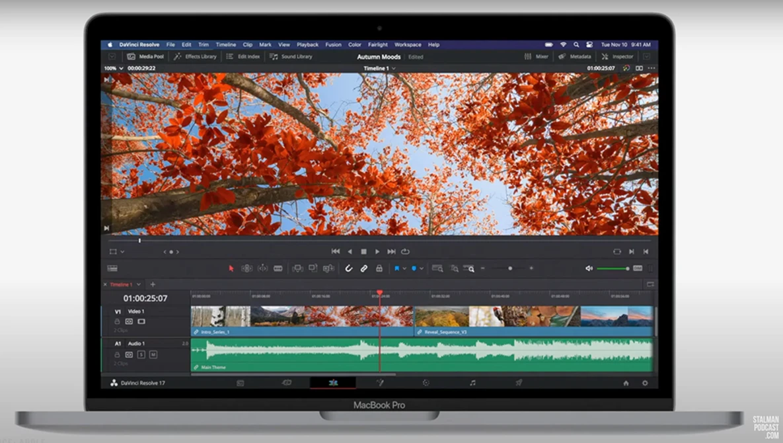This screenshot has height=443, width=783.
Task: Click the Insert Clip toolbar icon
Action: (x=297, y=268)
